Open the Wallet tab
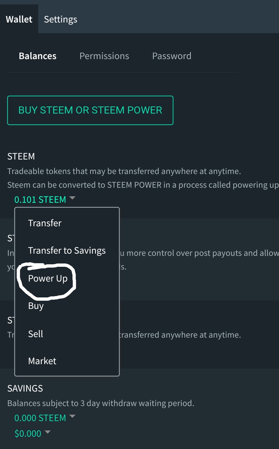Viewport: 279px width, 449px height. pos(19,19)
